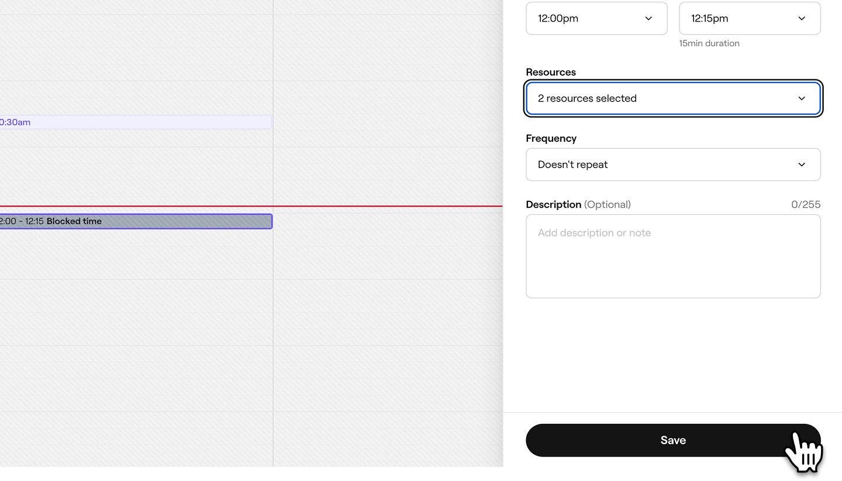
Task: Click the chevron on the Resources field
Action: pyautogui.click(x=801, y=98)
